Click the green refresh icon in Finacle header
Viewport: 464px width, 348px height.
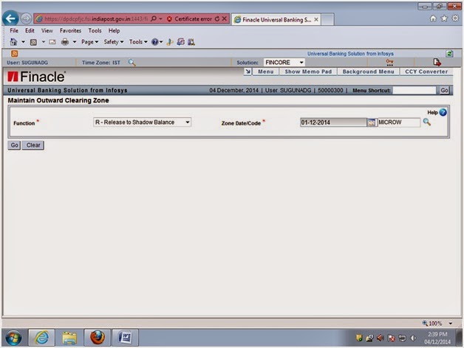click(x=449, y=54)
